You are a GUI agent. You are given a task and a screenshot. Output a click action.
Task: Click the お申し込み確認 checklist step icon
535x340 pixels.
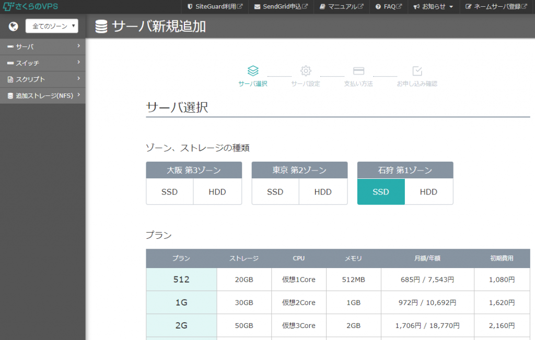(x=415, y=71)
